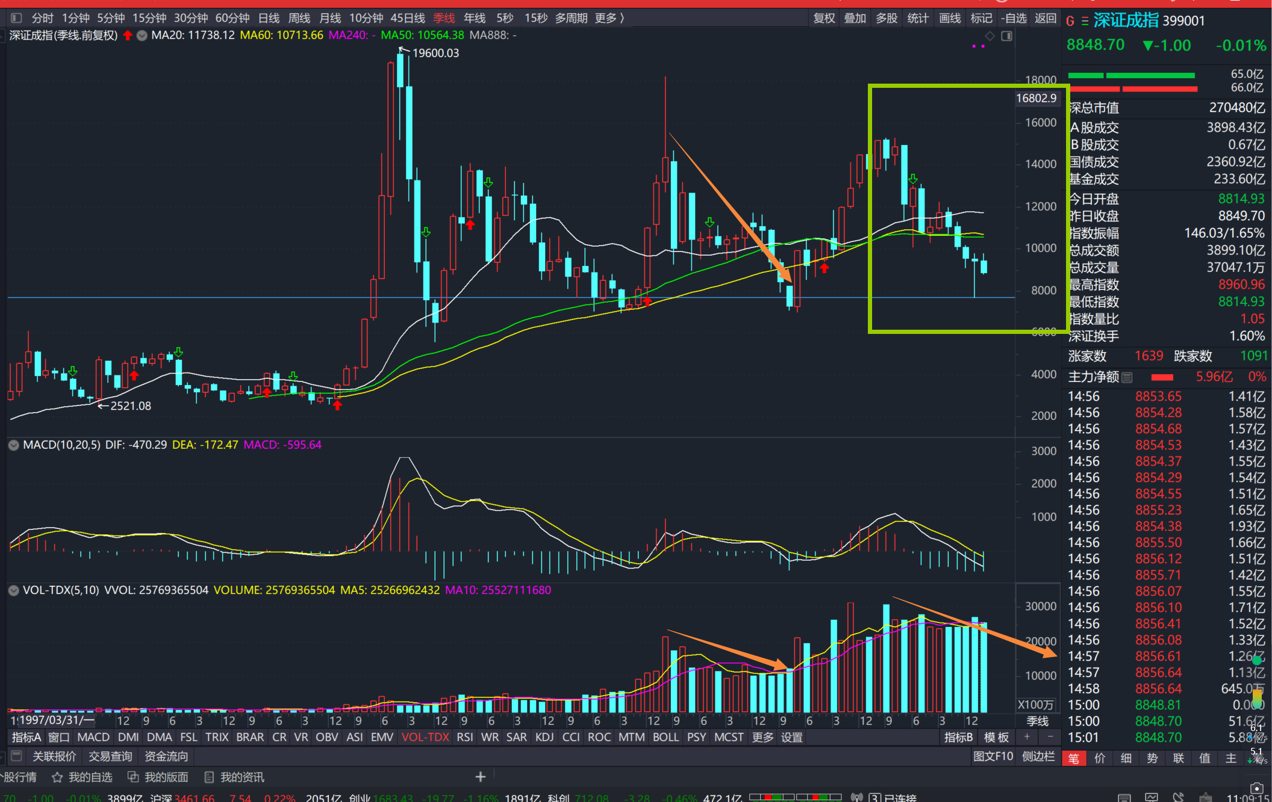Screen dimensions: 1272x802
Task: Toggle the VOL-TDX panel circle button
Action: click(13, 590)
